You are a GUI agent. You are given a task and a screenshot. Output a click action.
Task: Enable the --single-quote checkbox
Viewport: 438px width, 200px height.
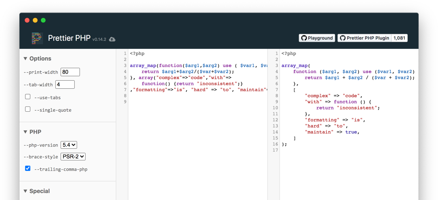click(x=28, y=109)
